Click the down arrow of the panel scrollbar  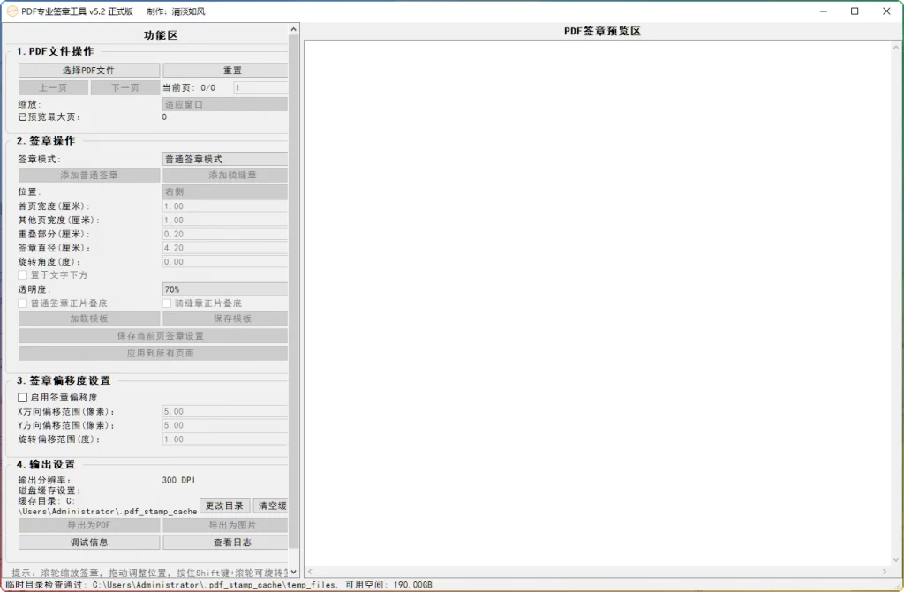tap(294, 570)
